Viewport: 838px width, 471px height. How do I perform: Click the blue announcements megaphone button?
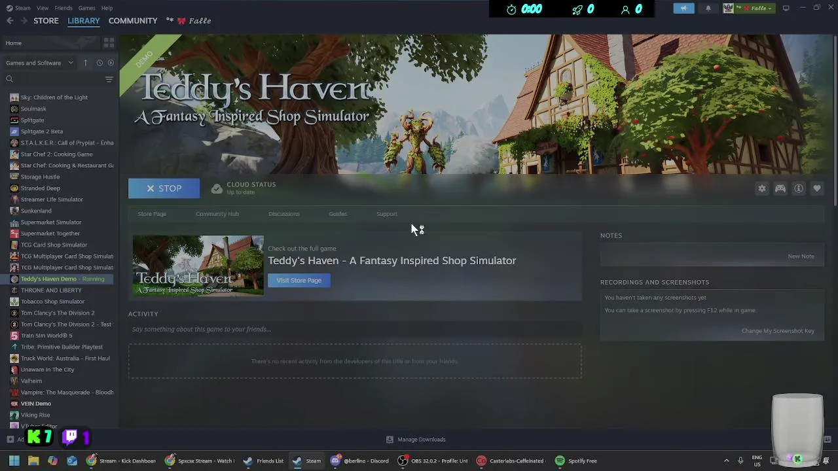coord(683,9)
